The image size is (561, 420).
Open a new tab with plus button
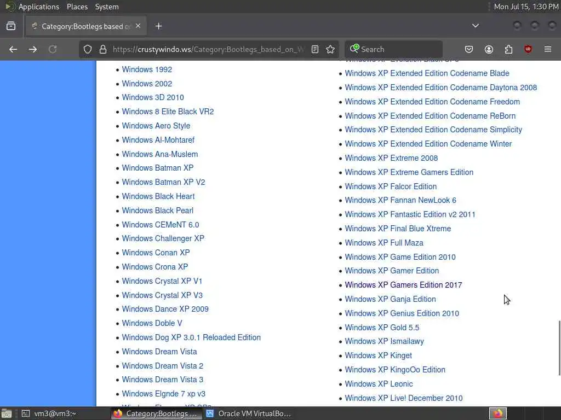158,26
